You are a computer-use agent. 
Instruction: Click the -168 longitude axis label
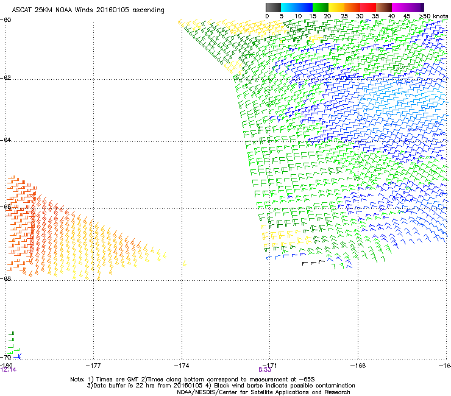point(358,366)
